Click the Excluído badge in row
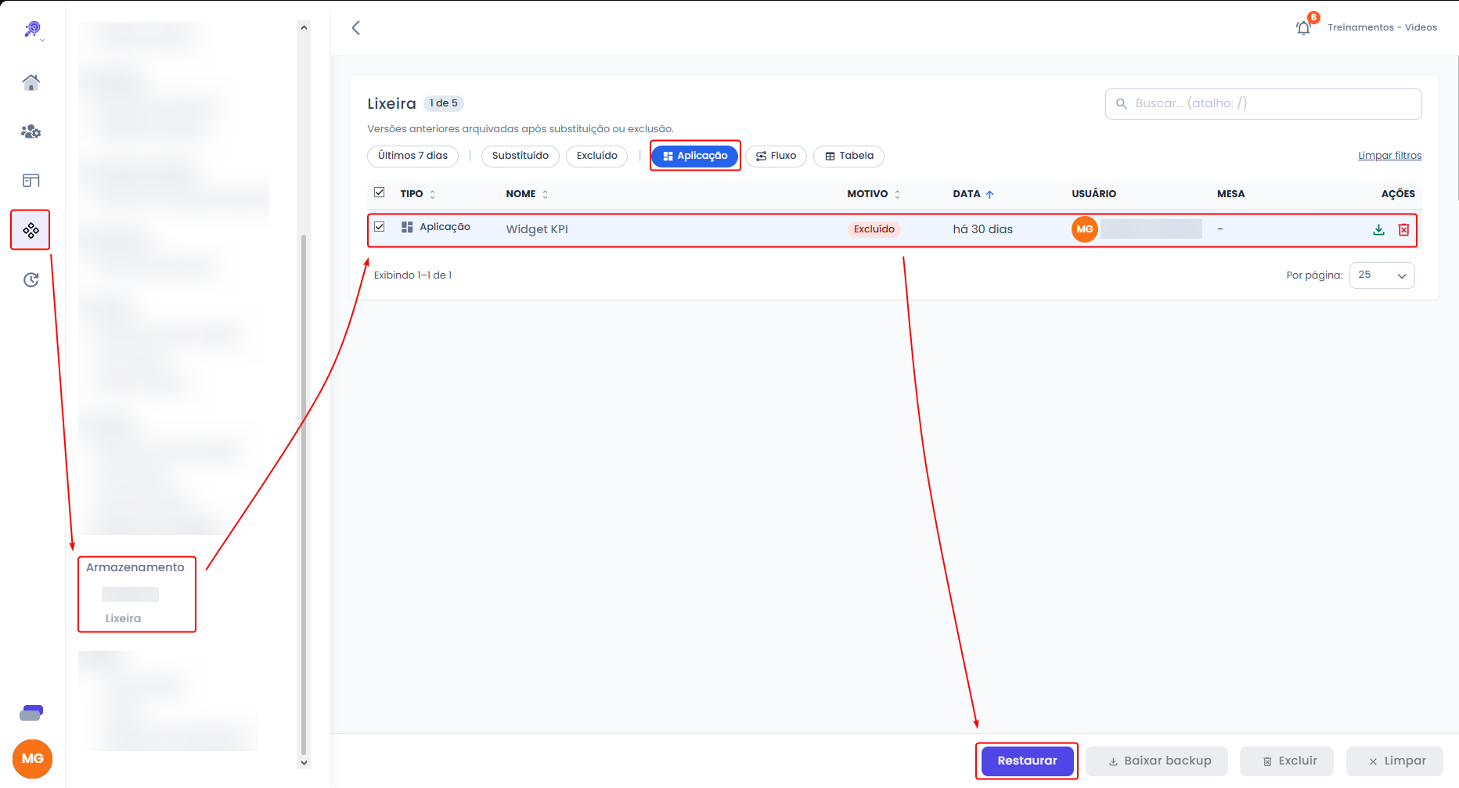 874,229
